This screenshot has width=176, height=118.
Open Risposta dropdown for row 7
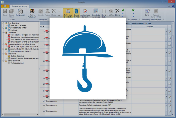click(166, 31)
